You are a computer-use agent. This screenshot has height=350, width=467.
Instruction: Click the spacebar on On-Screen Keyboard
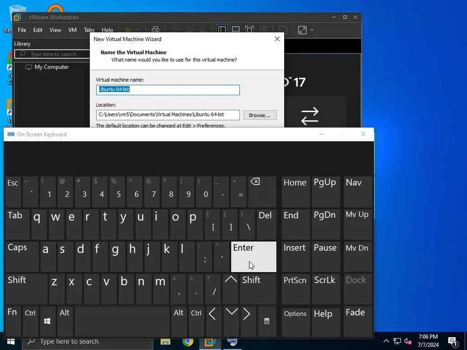pyautogui.click(x=122, y=321)
